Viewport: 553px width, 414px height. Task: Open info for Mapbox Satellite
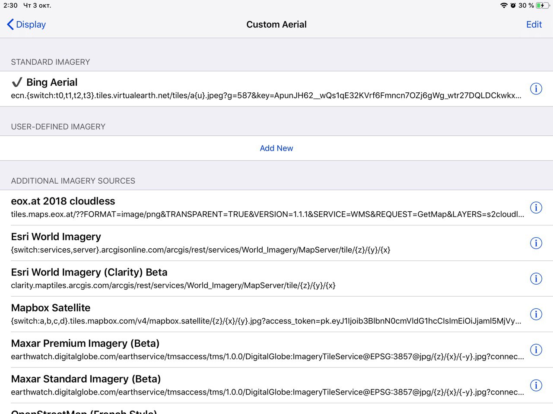click(x=536, y=314)
